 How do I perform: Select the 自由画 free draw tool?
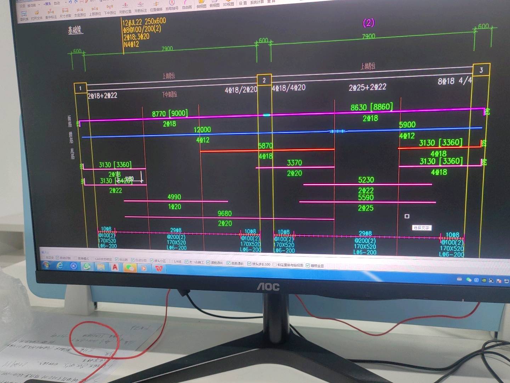click(x=187, y=5)
